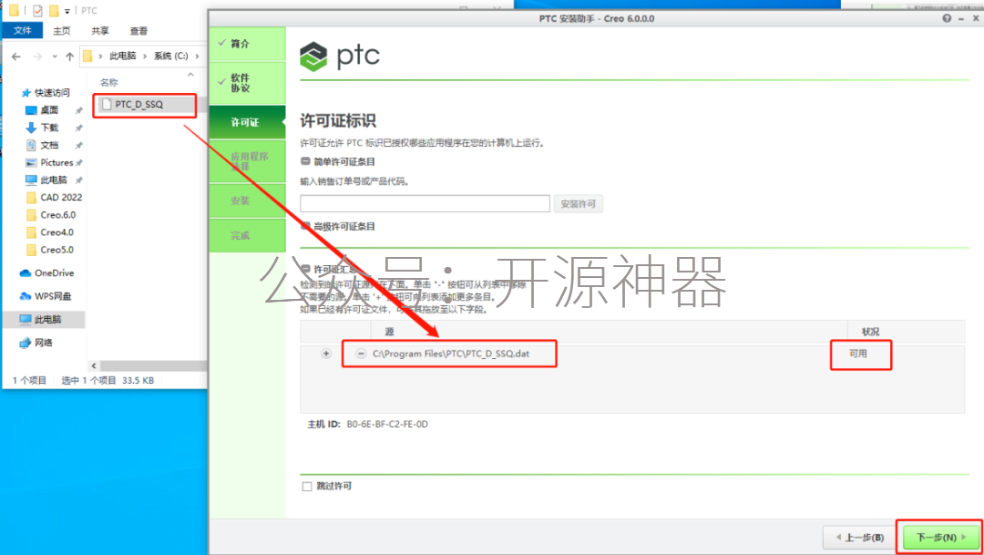Click the quick access properties checkmark icon

[37, 11]
